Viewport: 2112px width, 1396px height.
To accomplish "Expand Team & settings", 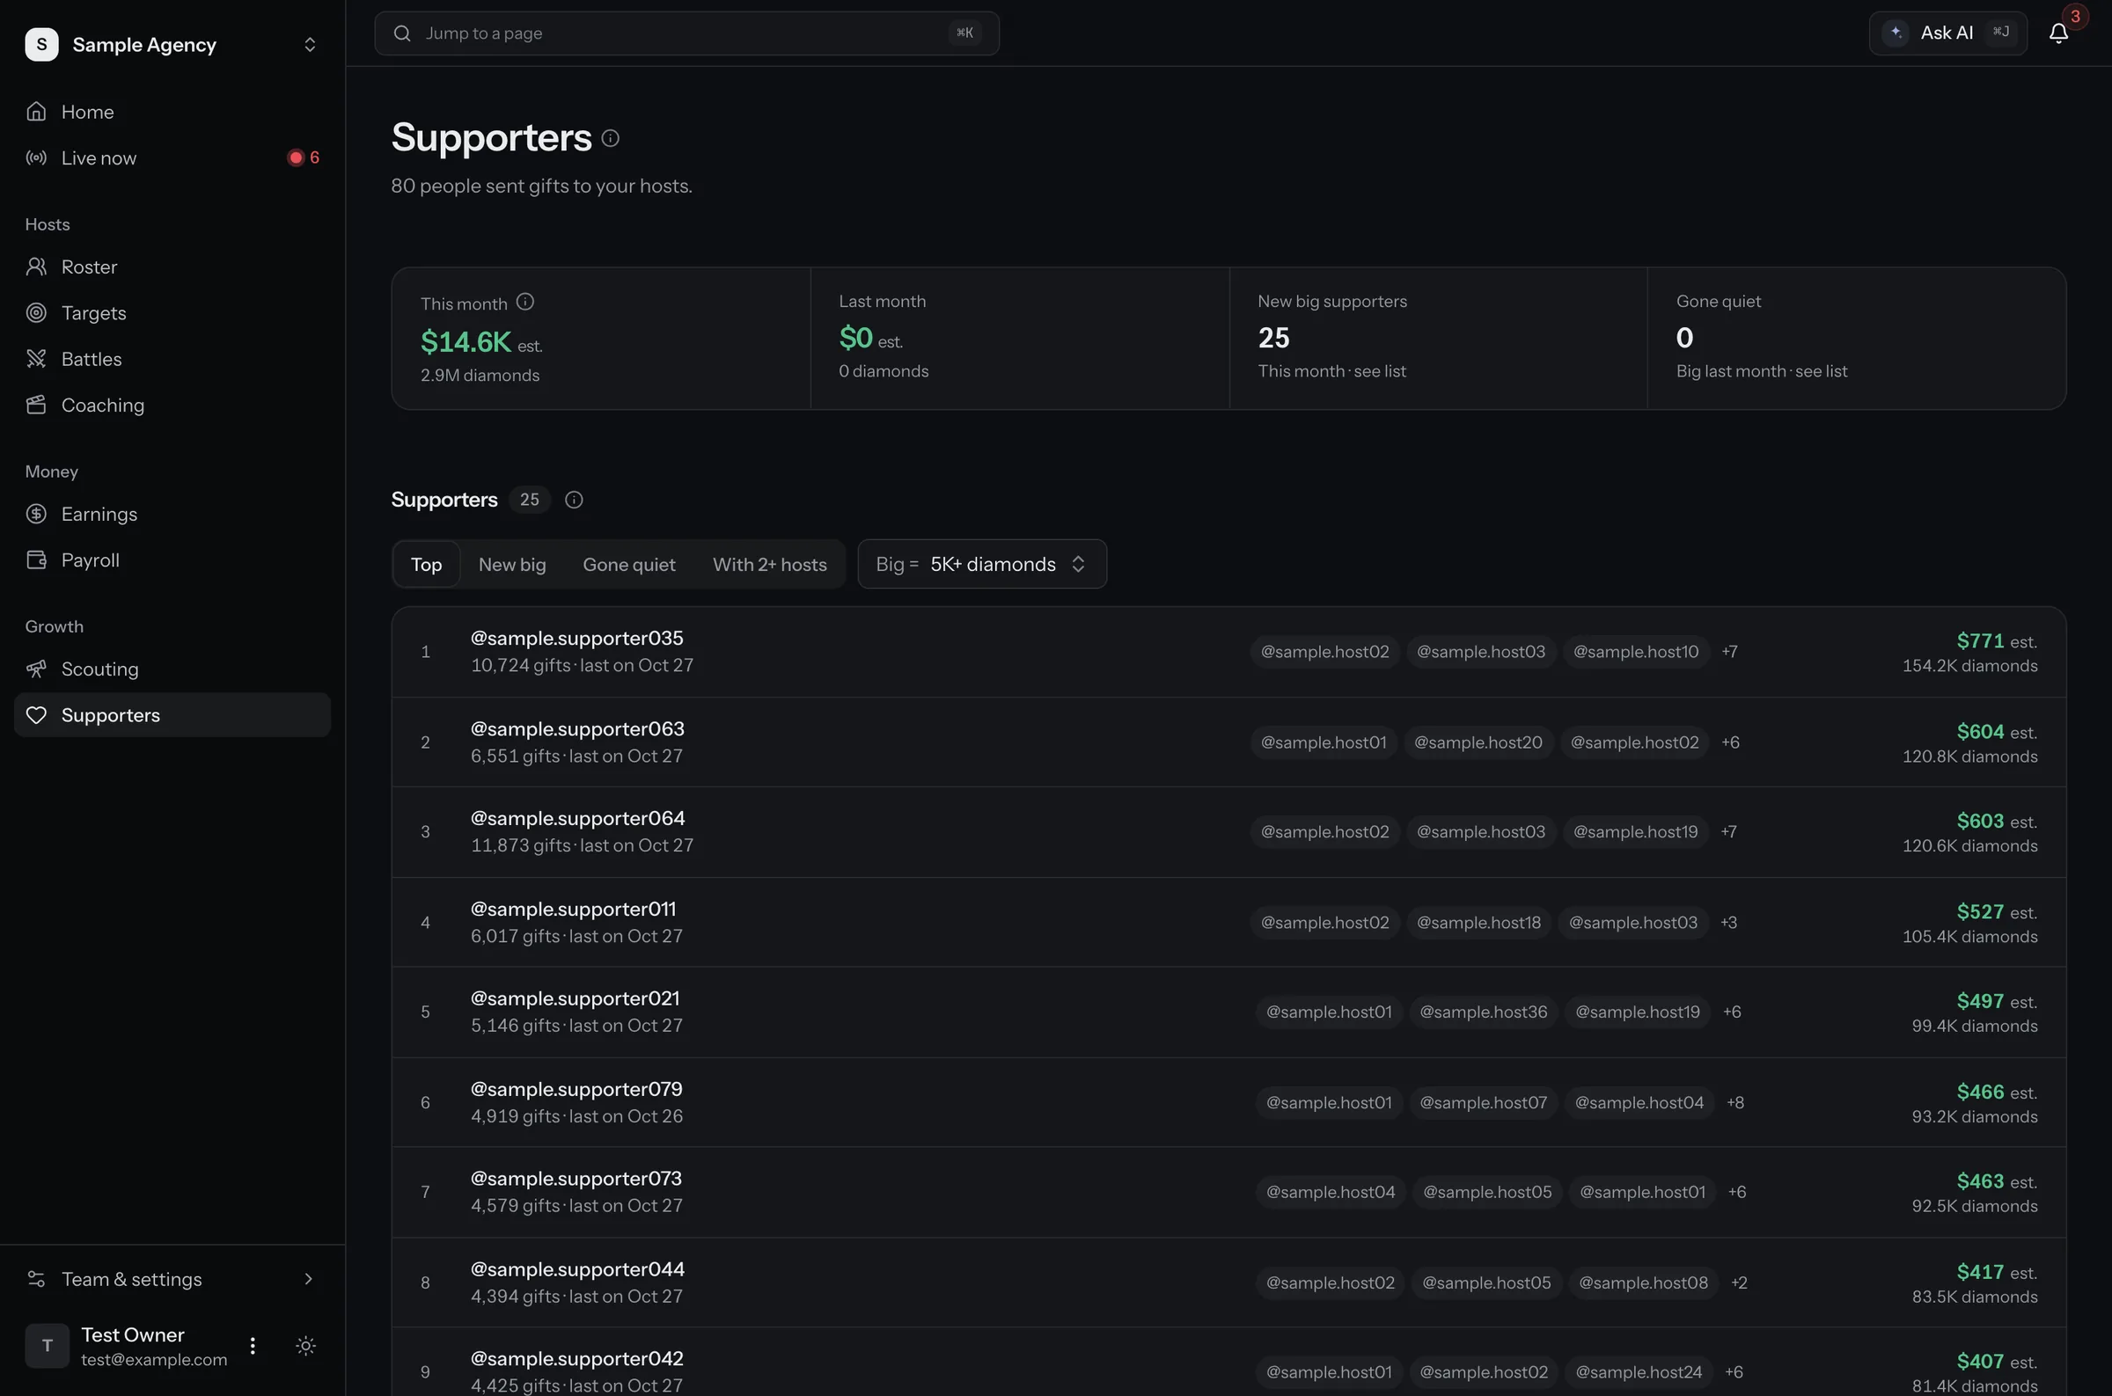I will pos(172,1278).
